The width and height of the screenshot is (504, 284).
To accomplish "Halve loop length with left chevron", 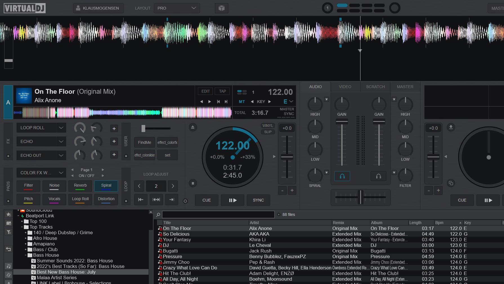I will click(139, 186).
